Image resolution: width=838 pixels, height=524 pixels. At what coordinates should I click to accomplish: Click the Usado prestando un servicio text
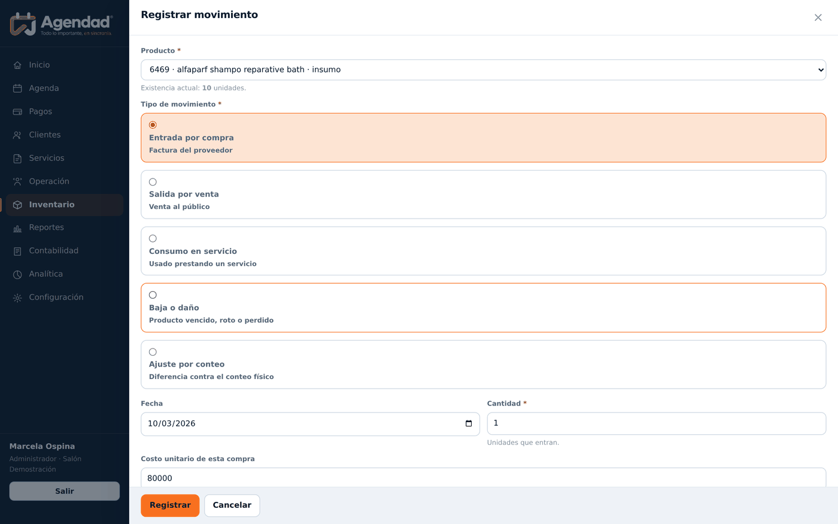pyautogui.click(x=203, y=263)
